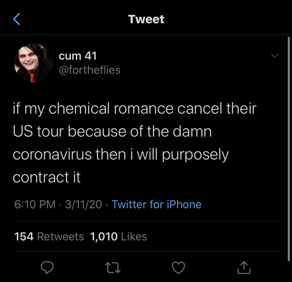The width and height of the screenshot is (292, 282).
Task: Tap the words contract it in tweet
Action: (x=47, y=178)
